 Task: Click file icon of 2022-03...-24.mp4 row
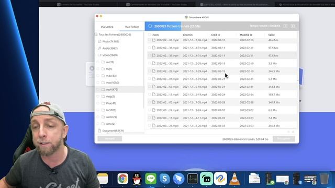point(153,110)
